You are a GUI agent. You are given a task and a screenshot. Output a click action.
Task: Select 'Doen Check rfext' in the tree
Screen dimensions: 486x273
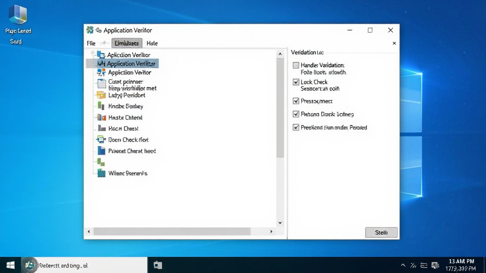point(128,140)
